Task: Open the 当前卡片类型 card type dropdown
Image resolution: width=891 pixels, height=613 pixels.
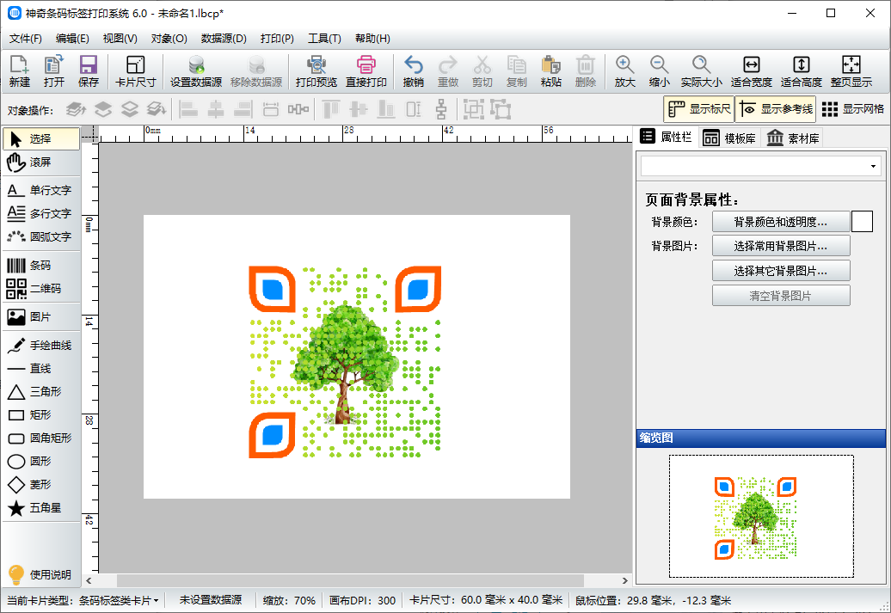Action: click(x=83, y=600)
